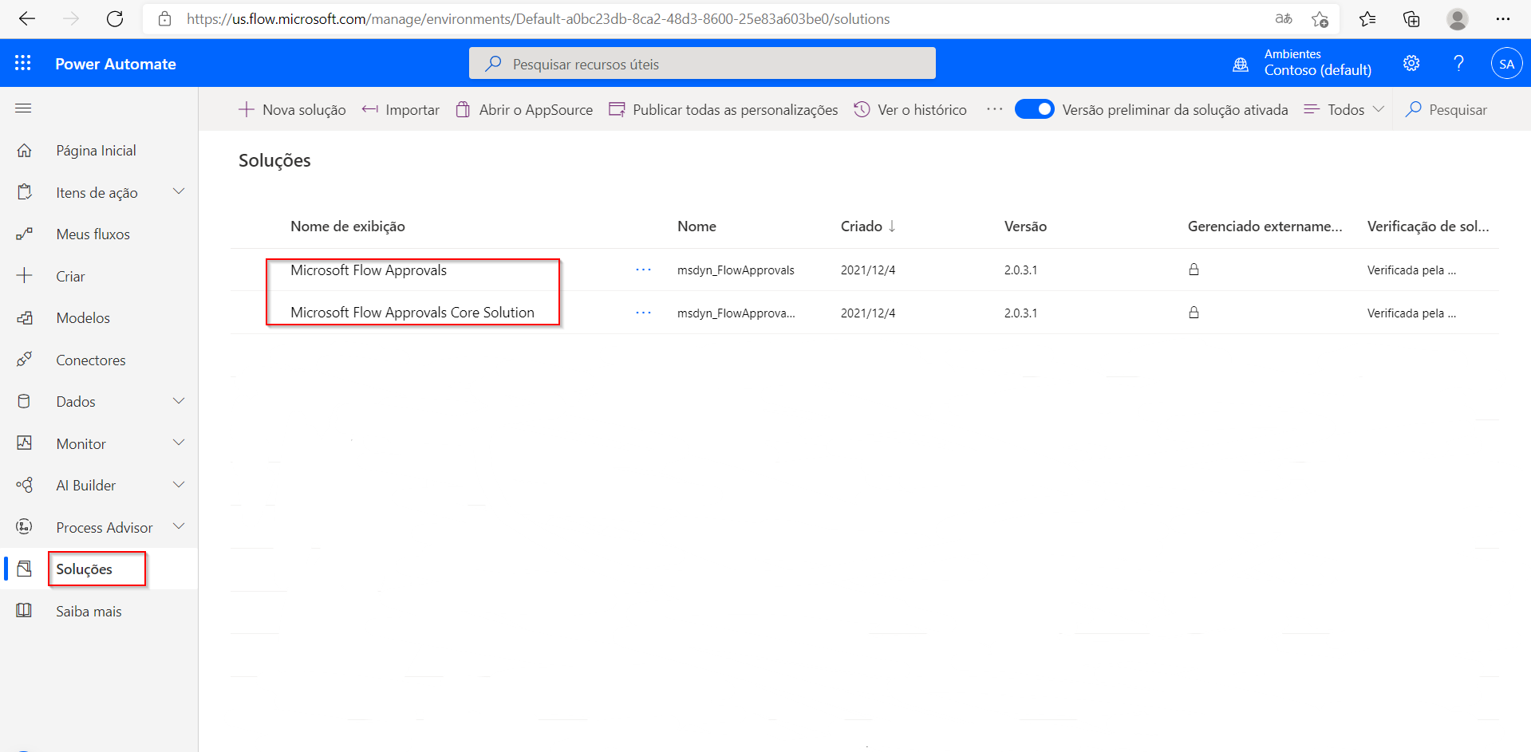Screen dimensions: 1531x752
Task: Open browser collections icon
Action: [1411, 19]
